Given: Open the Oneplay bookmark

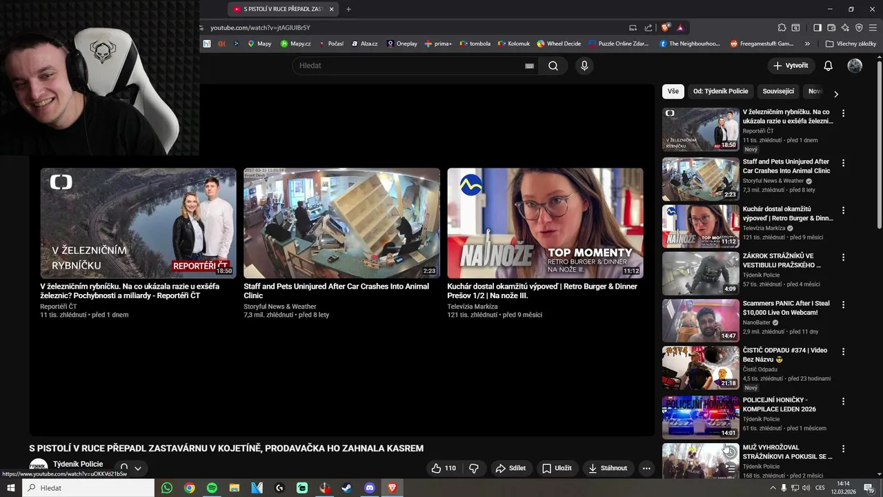Looking at the screenshot, I should coord(401,43).
